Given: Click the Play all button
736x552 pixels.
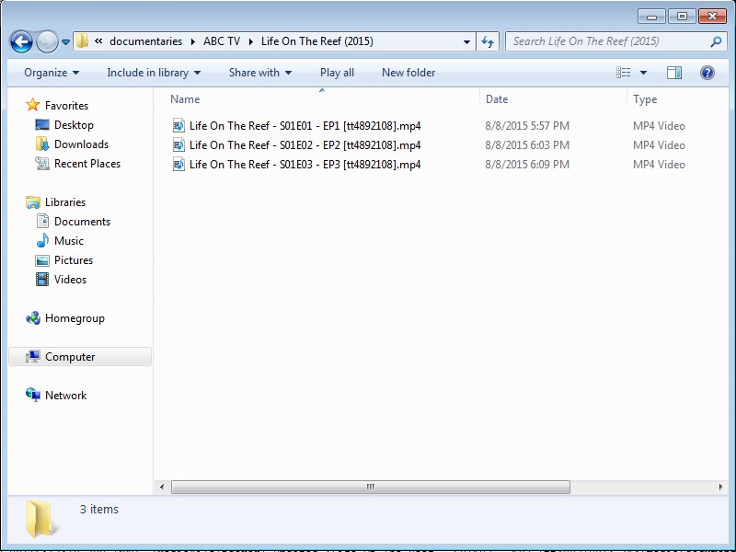Looking at the screenshot, I should point(337,73).
